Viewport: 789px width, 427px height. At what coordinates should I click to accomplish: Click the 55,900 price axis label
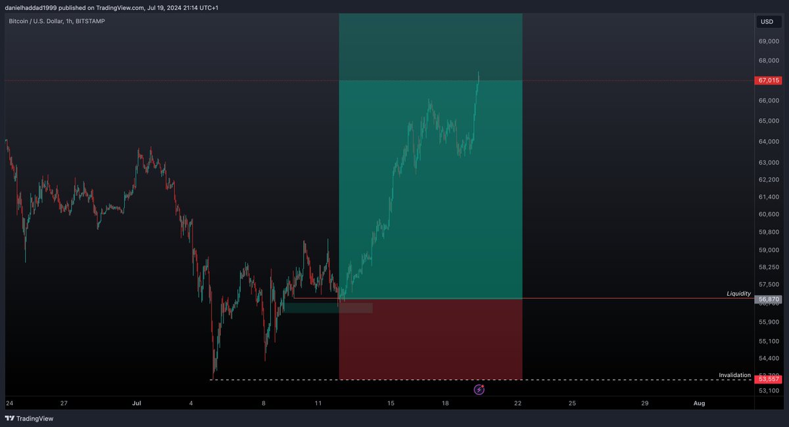pos(768,322)
